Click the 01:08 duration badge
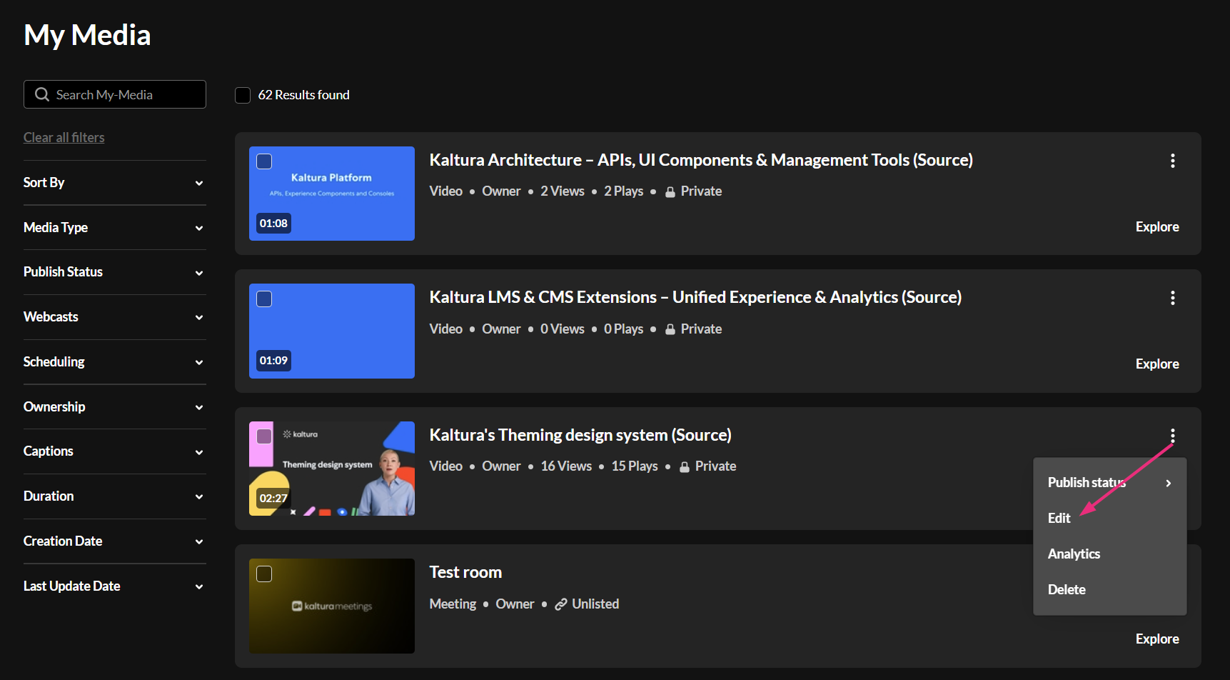 tap(273, 224)
